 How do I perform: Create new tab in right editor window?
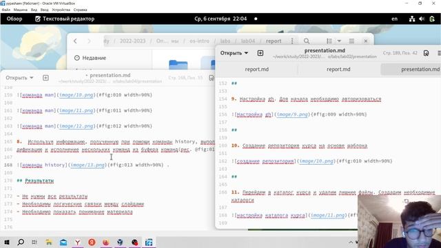pos(260,53)
